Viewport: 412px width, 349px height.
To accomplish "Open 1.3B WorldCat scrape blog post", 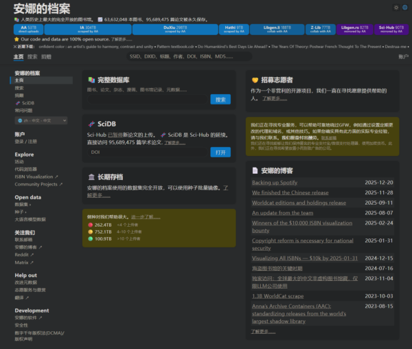I will pos(277,296).
